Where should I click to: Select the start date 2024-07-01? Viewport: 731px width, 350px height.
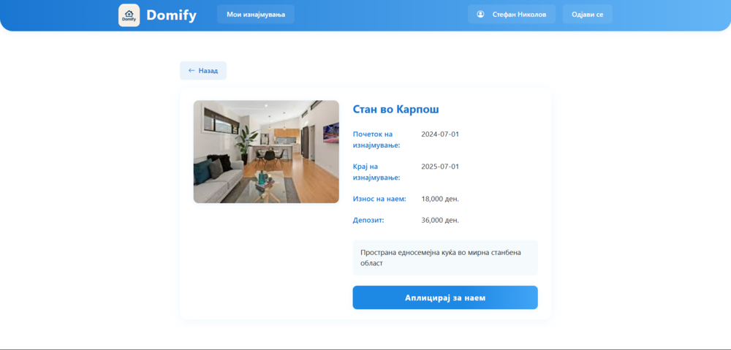tap(440, 134)
